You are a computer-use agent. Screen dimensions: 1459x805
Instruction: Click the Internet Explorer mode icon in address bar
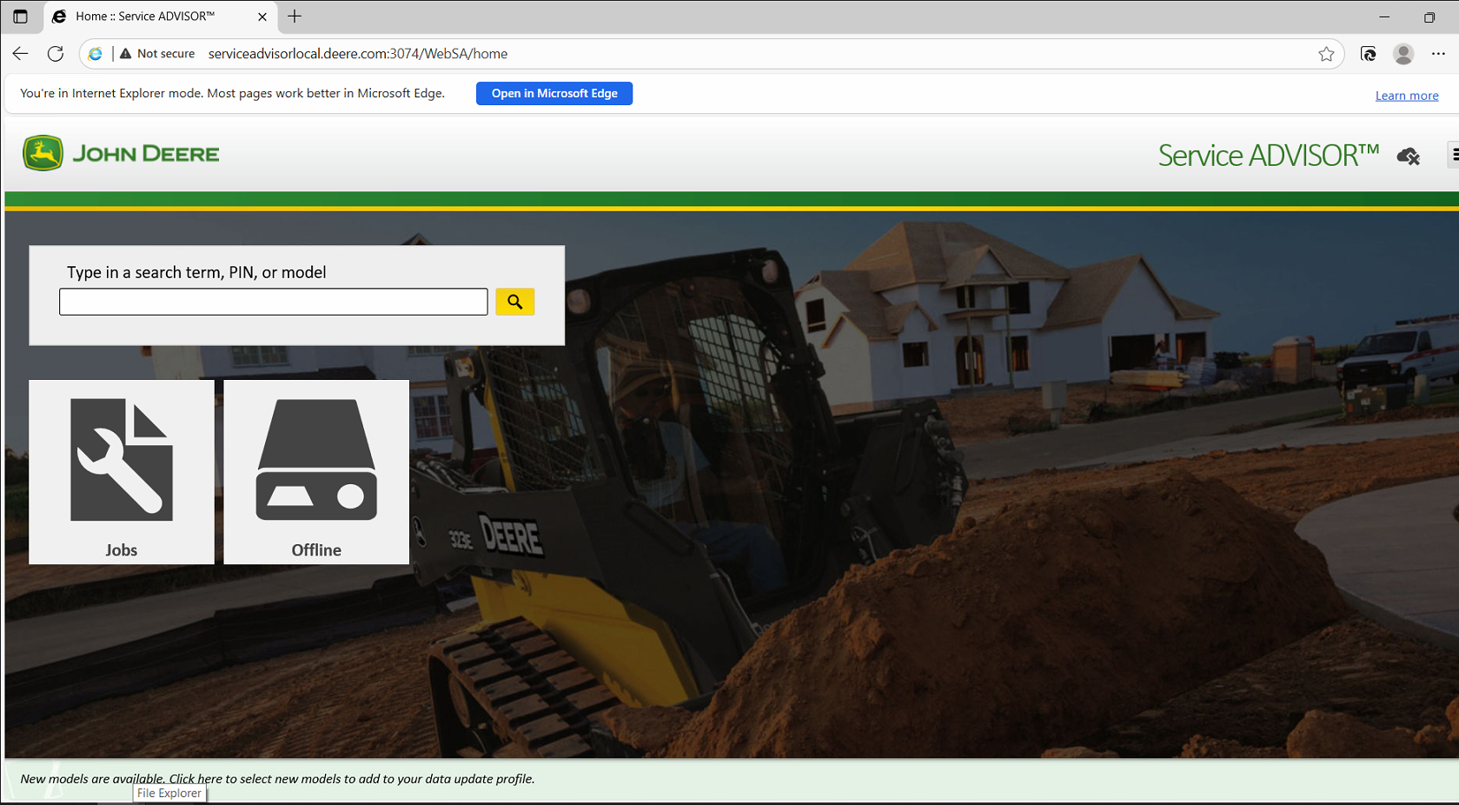tap(95, 53)
